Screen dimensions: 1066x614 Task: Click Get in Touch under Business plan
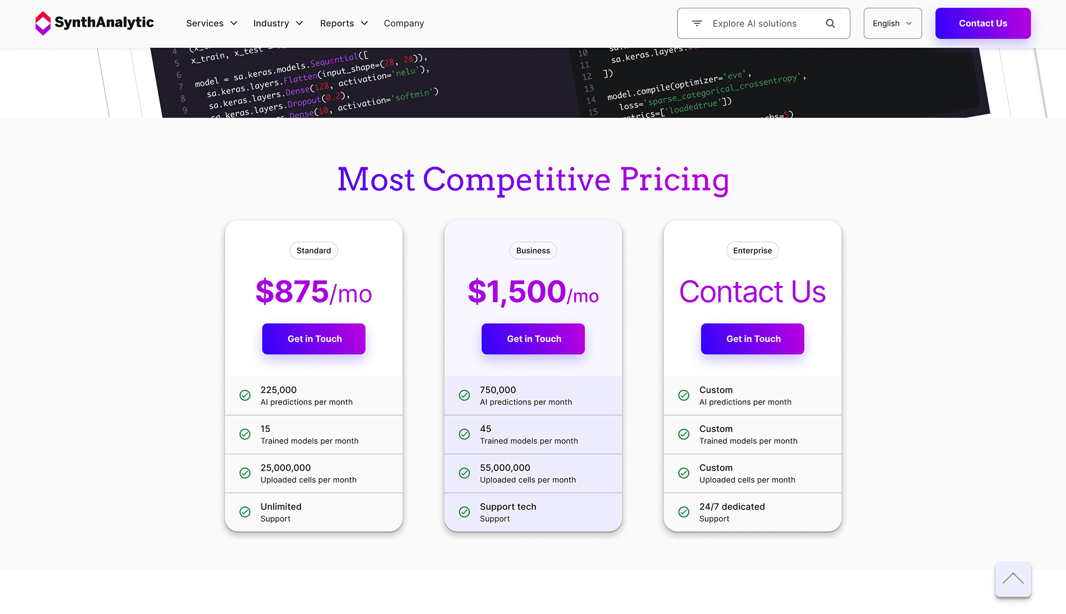pyautogui.click(x=533, y=339)
